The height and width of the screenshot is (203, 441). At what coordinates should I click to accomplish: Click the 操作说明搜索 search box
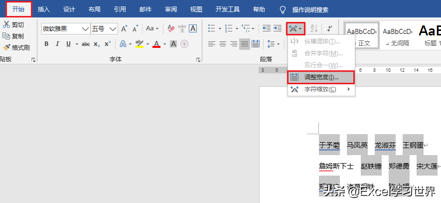[x=310, y=10]
